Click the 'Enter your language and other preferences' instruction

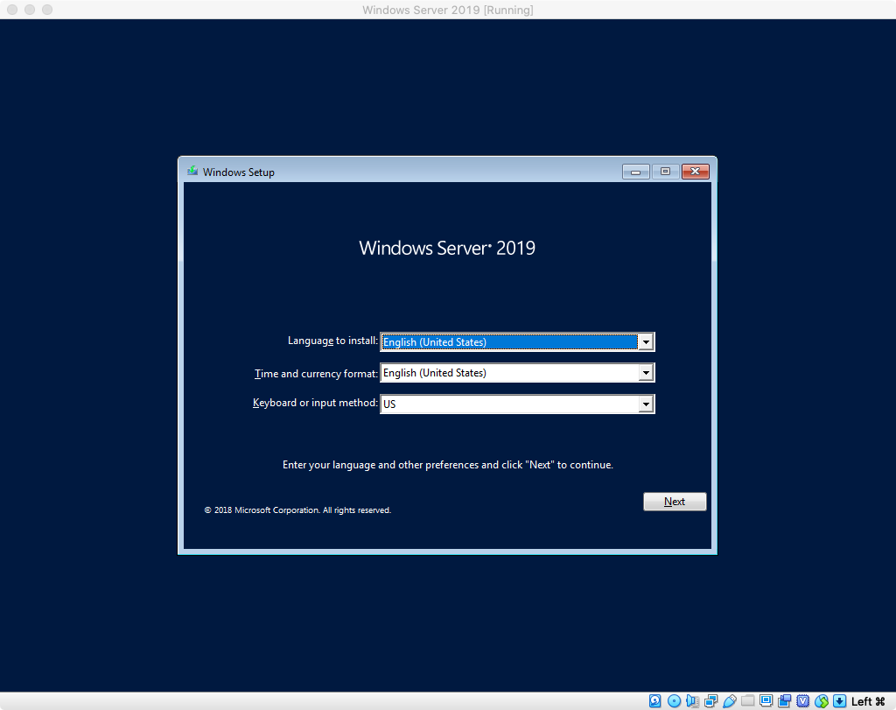(447, 465)
